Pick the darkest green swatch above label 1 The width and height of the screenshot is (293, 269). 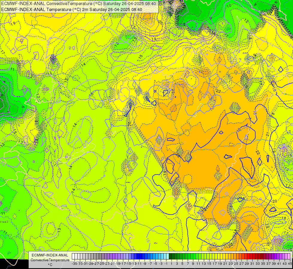[x=170, y=256]
